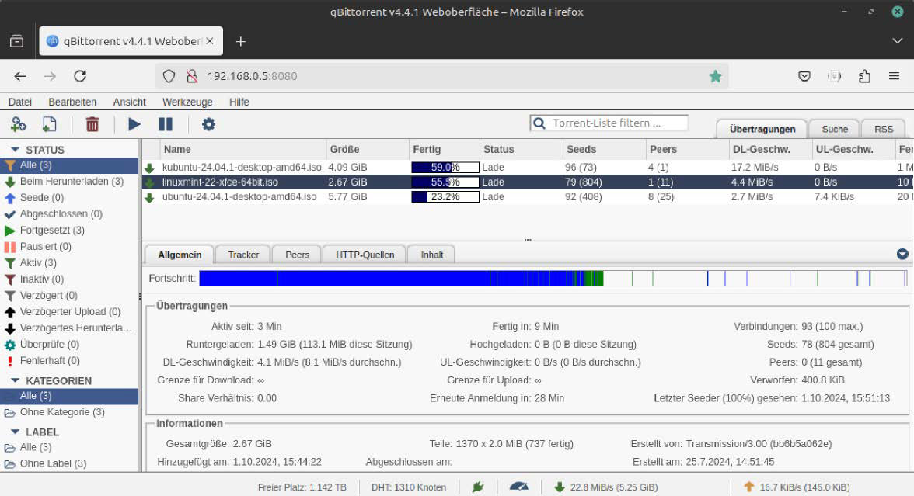Select kubuntu-24.04.1-desktop-amd64.iso torrent

[529, 167]
